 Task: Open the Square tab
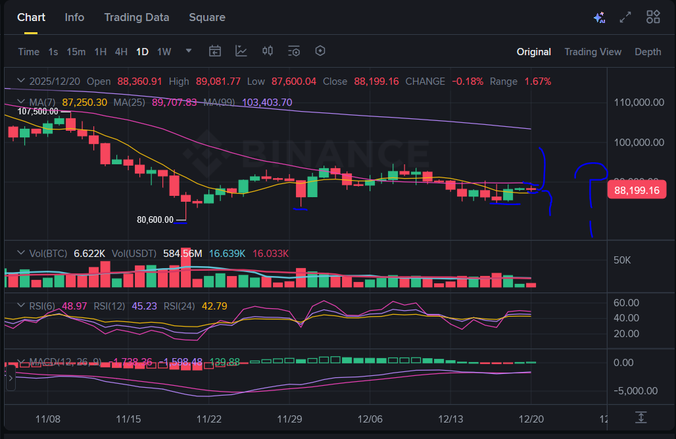(207, 17)
